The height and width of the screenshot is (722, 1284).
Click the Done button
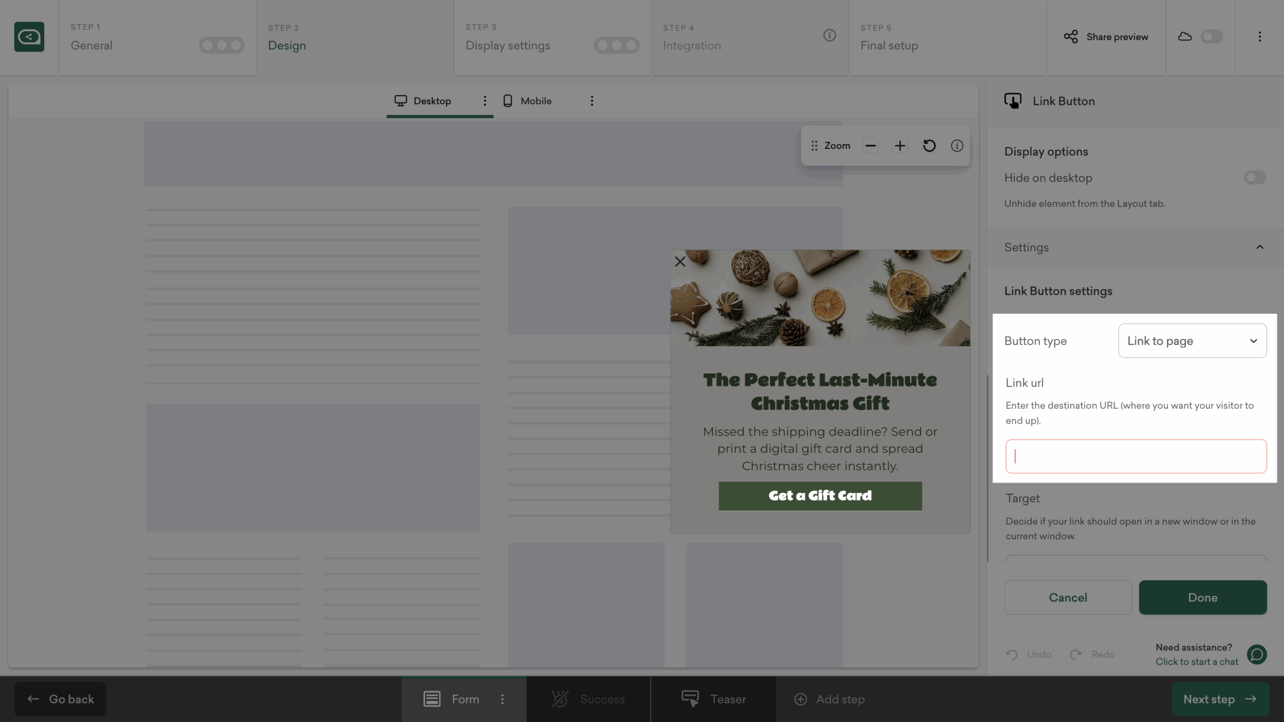point(1203,598)
